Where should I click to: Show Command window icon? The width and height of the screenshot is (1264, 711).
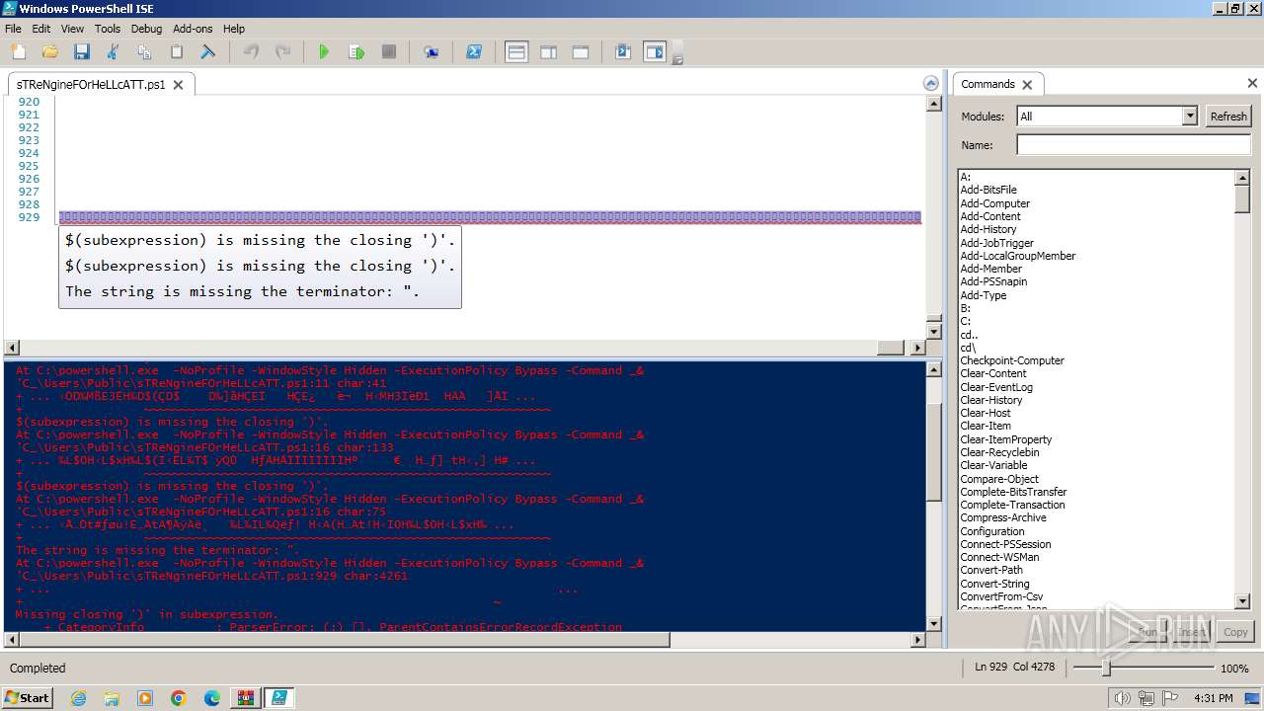[x=623, y=51]
